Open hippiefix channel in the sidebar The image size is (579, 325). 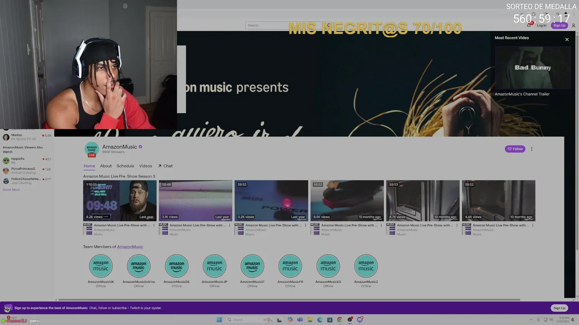point(27,160)
